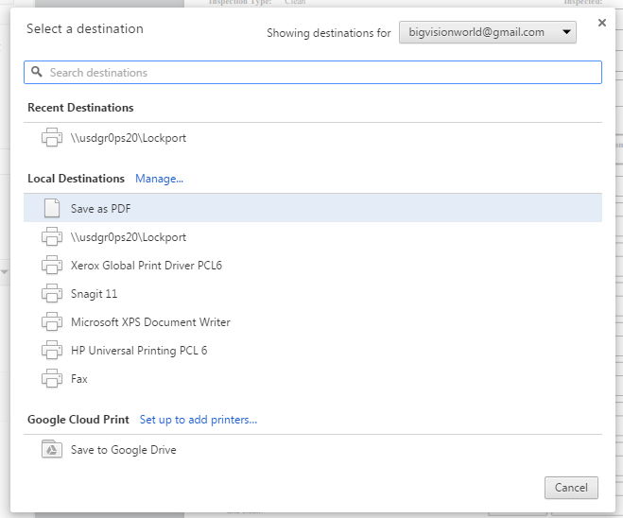The image size is (623, 518).
Task: Click the Snagit 11 printer icon
Action: click(52, 294)
